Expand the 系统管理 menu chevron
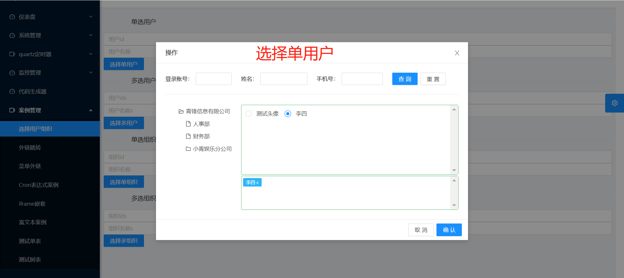Screen dimensions: 624x278 (91, 35)
